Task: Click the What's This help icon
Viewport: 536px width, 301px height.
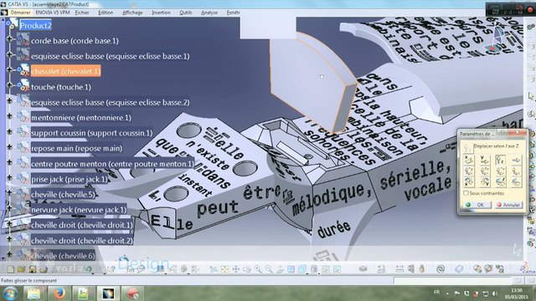Action: point(111,269)
